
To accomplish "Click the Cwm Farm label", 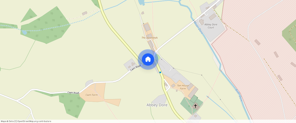I will point(92,95).
